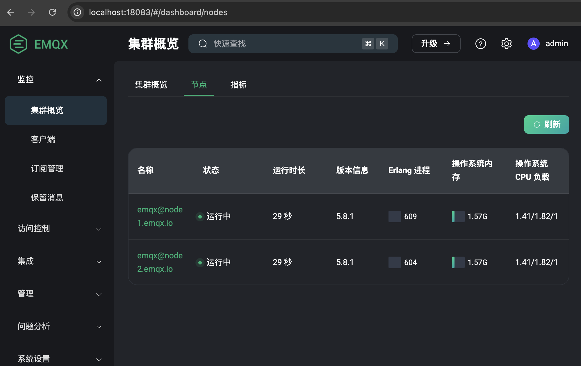
Task: Click the 操作系统 CPU 负载 column header
Action: 532,170
